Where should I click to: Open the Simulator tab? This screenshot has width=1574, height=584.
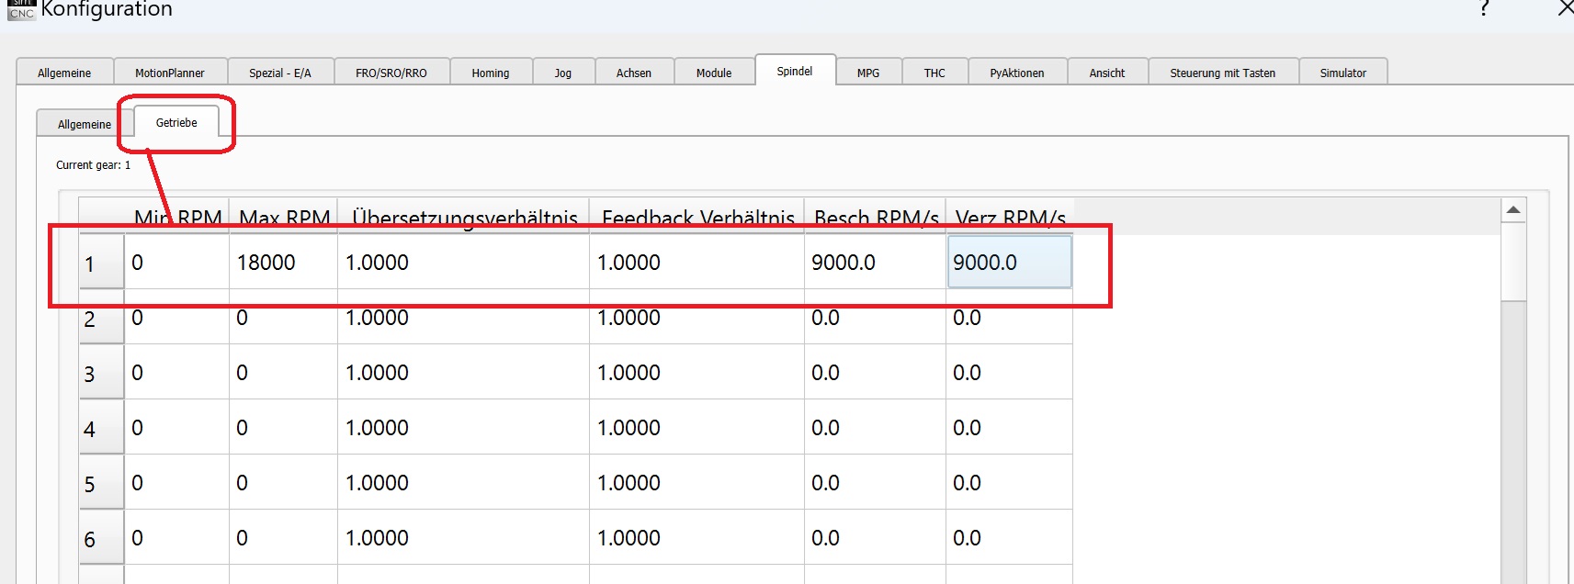point(1342,73)
